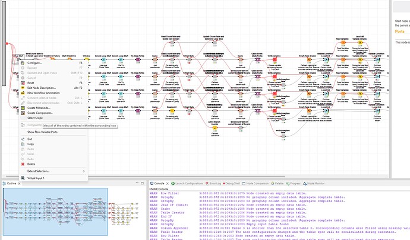The width and height of the screenshot is (410, 240).
Task: Open the Launch Configurations tab
Action: (187, 183)
